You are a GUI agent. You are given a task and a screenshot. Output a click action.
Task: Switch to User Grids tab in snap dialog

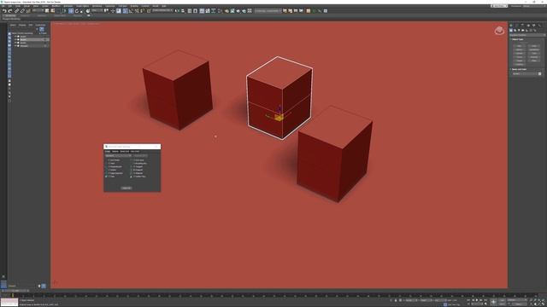135,152
